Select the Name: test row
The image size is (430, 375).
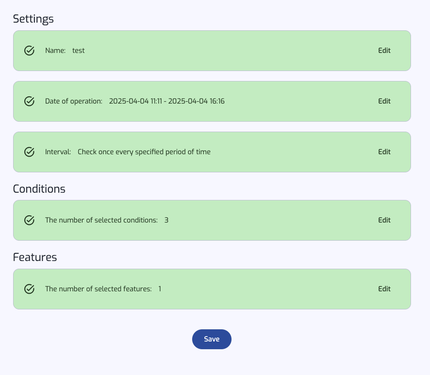tap(212, 51)
